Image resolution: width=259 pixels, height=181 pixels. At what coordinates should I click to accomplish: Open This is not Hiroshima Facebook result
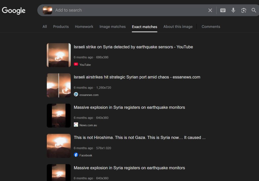(140, 137)
